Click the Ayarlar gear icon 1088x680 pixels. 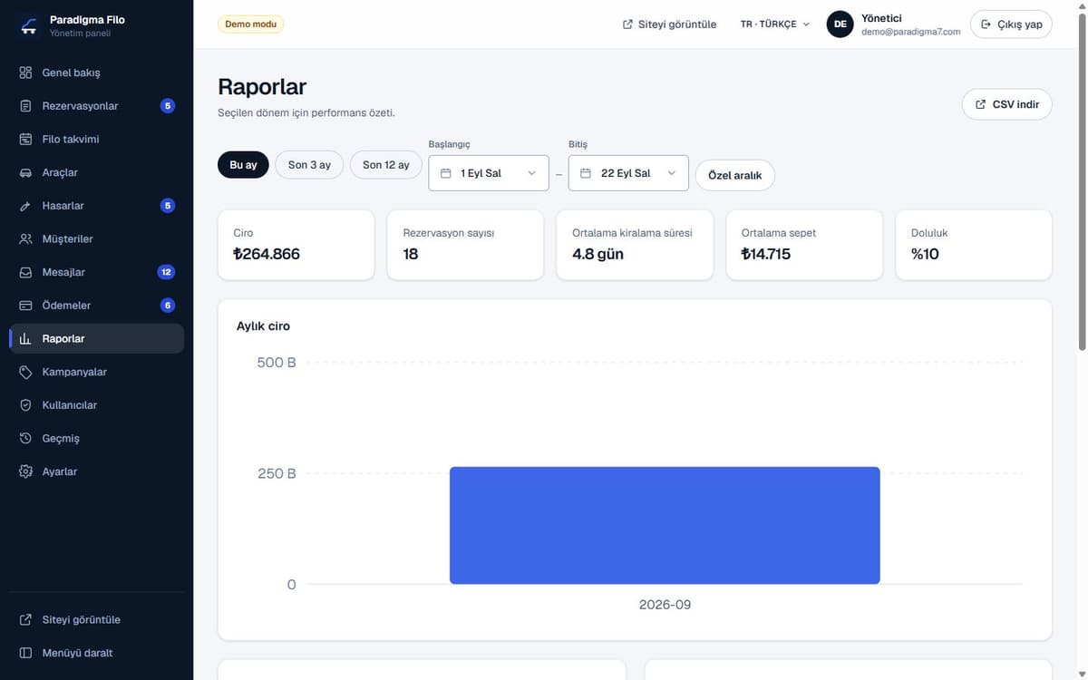click(25, 471)
